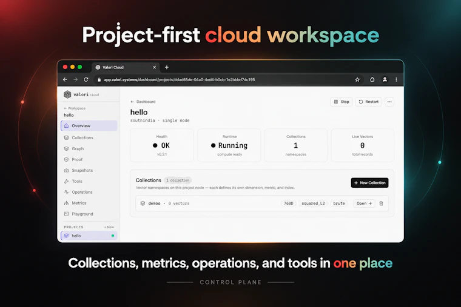Click the address bar URL field
Image resolution: width=461 pixels, height=307 pixels.
coord(229,79)
